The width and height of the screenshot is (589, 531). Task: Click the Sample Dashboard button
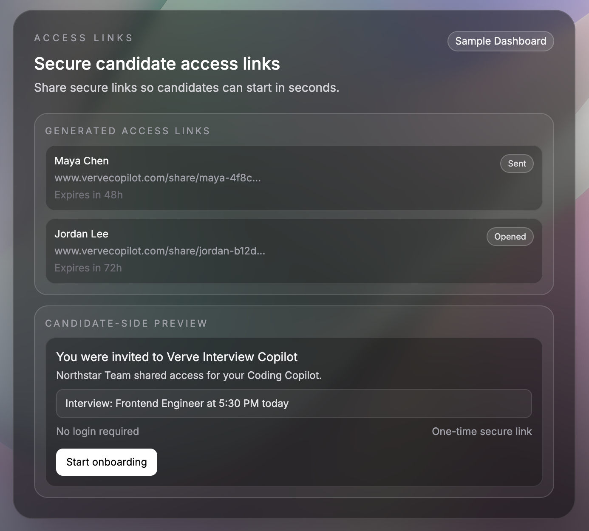coord(500,41)
